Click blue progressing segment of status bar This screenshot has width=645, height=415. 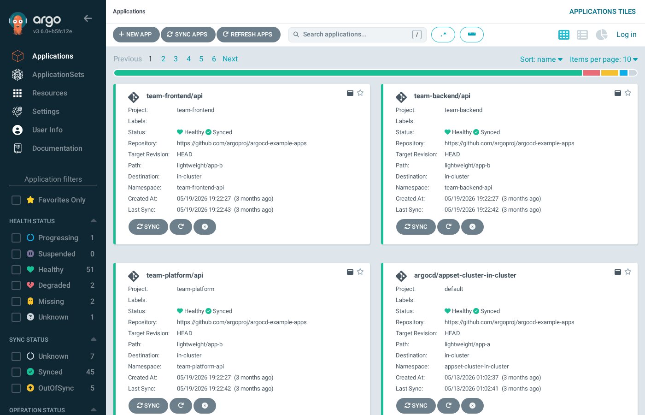[623, 73]
